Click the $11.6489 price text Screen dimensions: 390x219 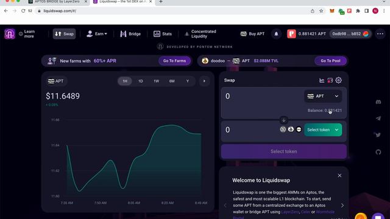pos(63,96)
